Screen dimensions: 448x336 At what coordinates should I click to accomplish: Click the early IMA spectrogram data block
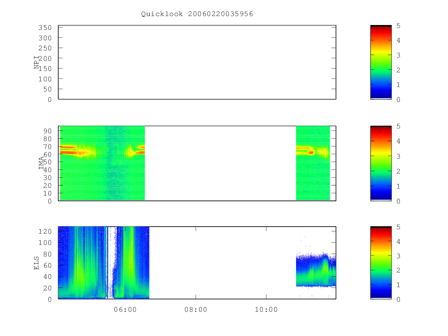(102, 163)
